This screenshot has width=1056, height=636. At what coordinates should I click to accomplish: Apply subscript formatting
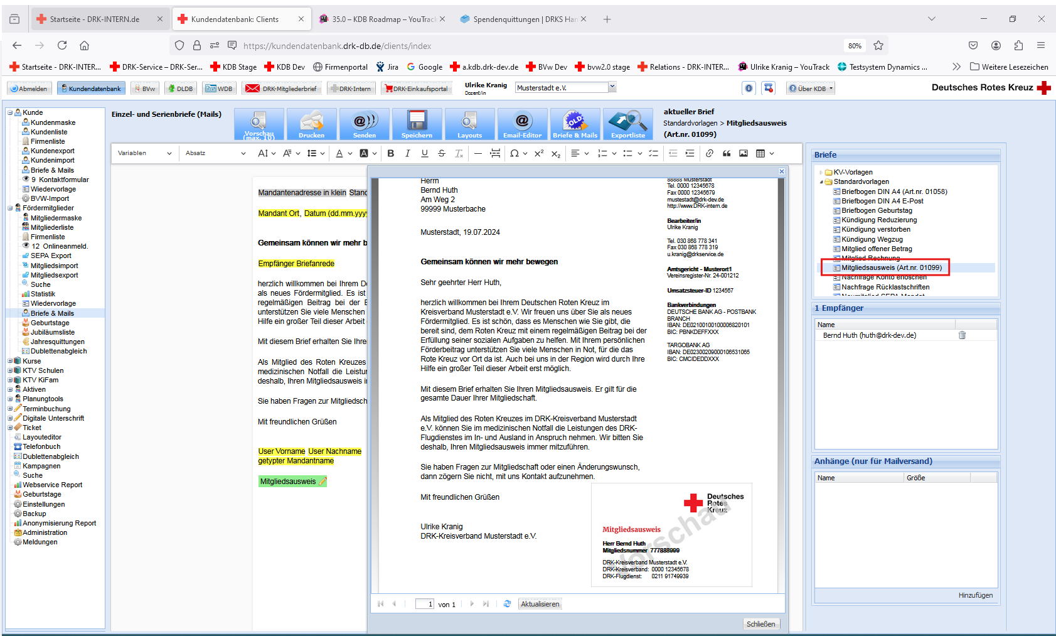(x=556, y=153)
